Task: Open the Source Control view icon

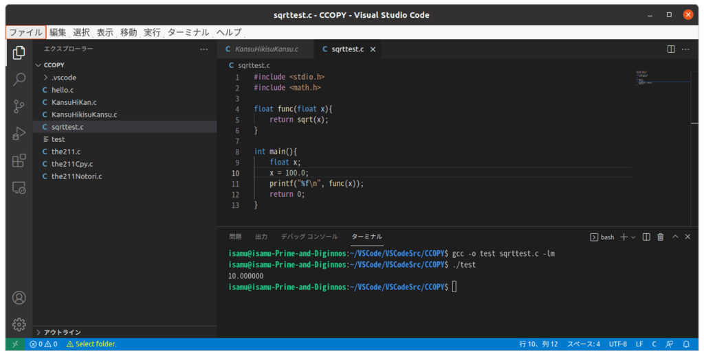Action: 19,106
